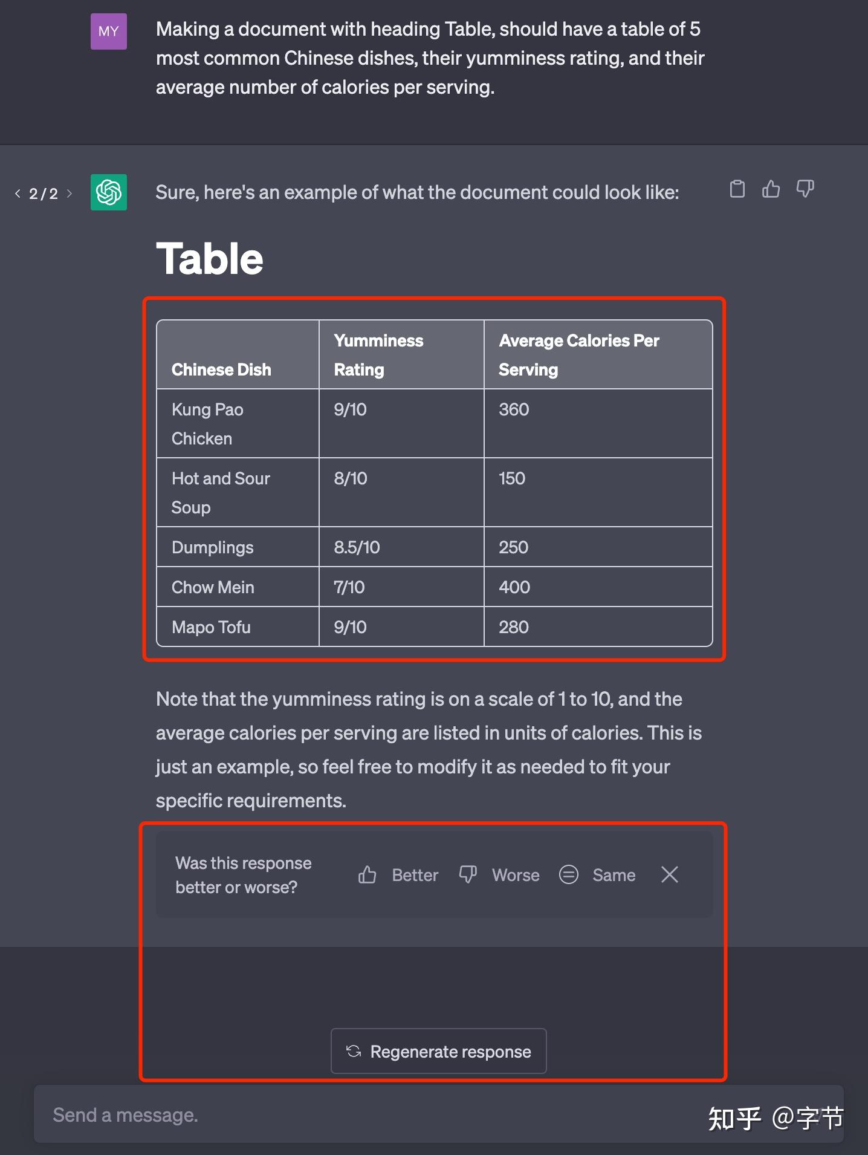Viewport: 868px width, 1155px height.
Task: Rate the regenerated response as Better
Action: tap(398, 875)
